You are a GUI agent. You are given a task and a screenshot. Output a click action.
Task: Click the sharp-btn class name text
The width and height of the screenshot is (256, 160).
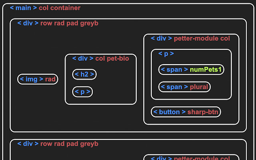pyautogui.click(x=203, y=112)
